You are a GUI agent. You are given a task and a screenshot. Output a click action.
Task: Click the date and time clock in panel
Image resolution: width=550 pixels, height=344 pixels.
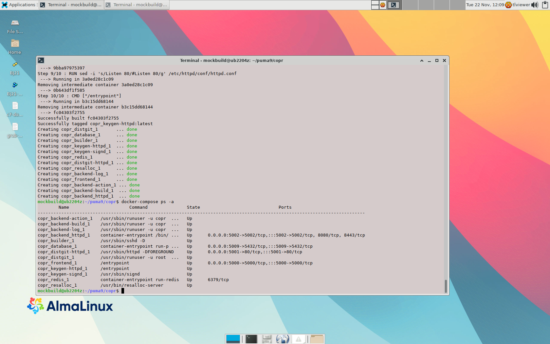point(485,5)
